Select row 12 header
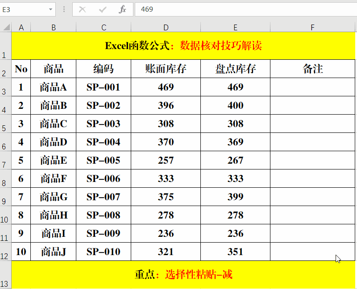Image resolution: width=357 pixels, height=289 pixels. coord(5,252)
